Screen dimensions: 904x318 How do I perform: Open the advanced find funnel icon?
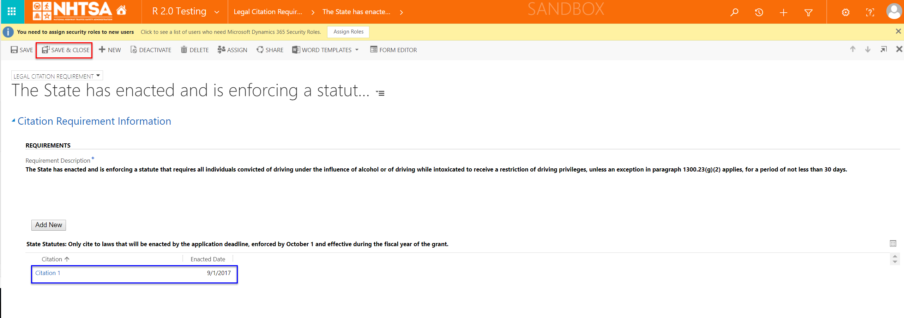(808, 13)
